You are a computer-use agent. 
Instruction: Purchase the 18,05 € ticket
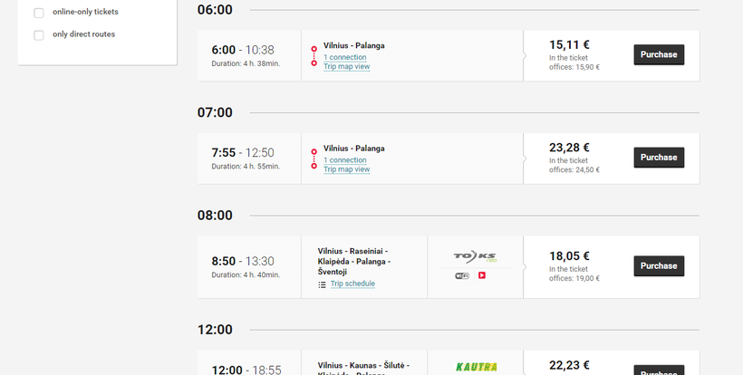658,266
